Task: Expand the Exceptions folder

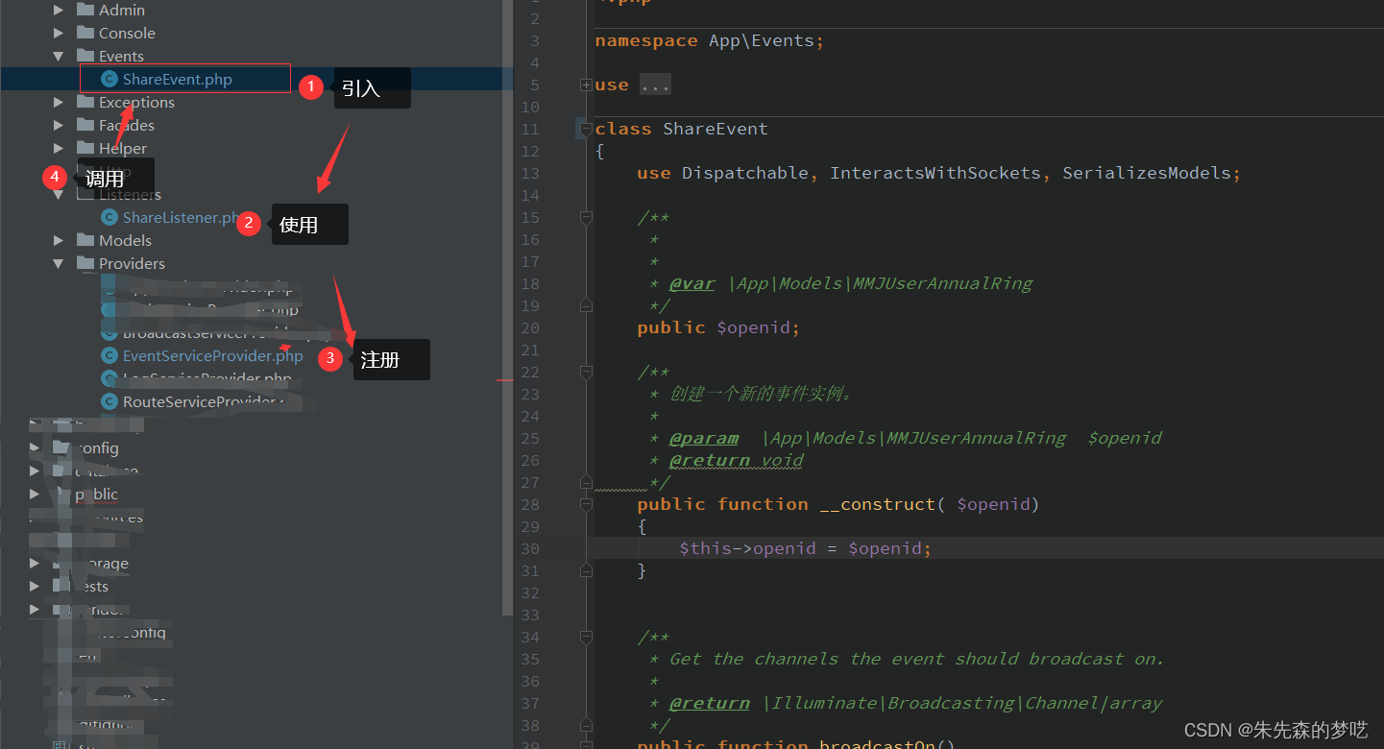Action: point(59,102)
